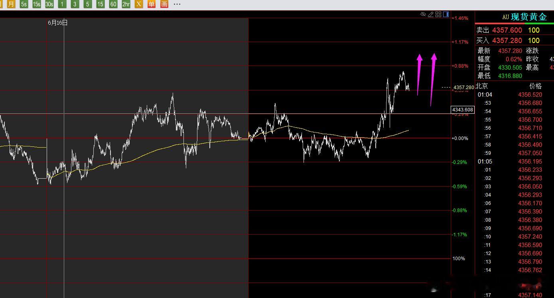Select the 2hr period button
Screen dimensions: 554x298
126,4
